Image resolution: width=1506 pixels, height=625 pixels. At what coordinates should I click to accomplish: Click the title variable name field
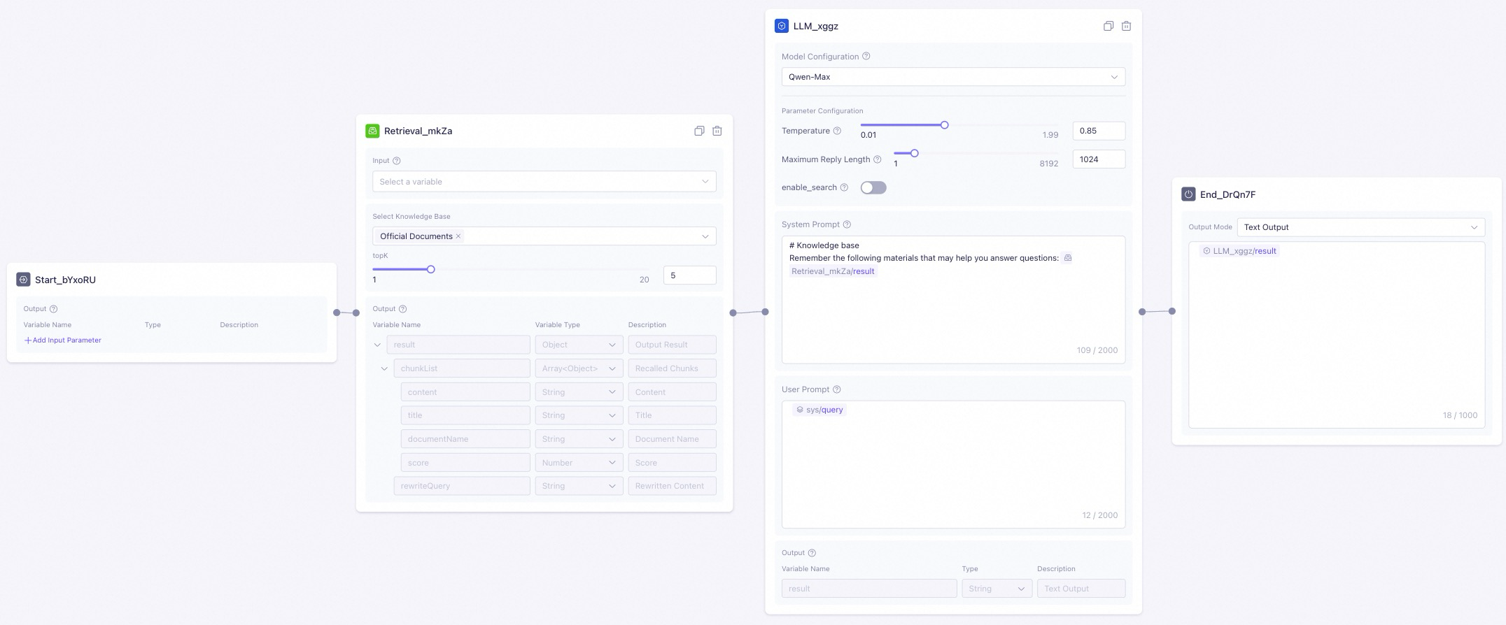(465, 415)
